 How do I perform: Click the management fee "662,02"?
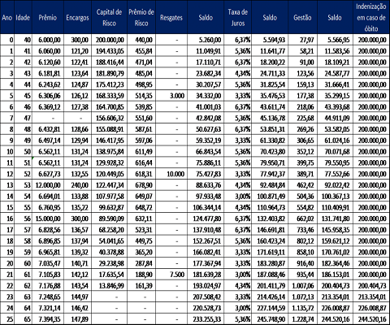305,219
